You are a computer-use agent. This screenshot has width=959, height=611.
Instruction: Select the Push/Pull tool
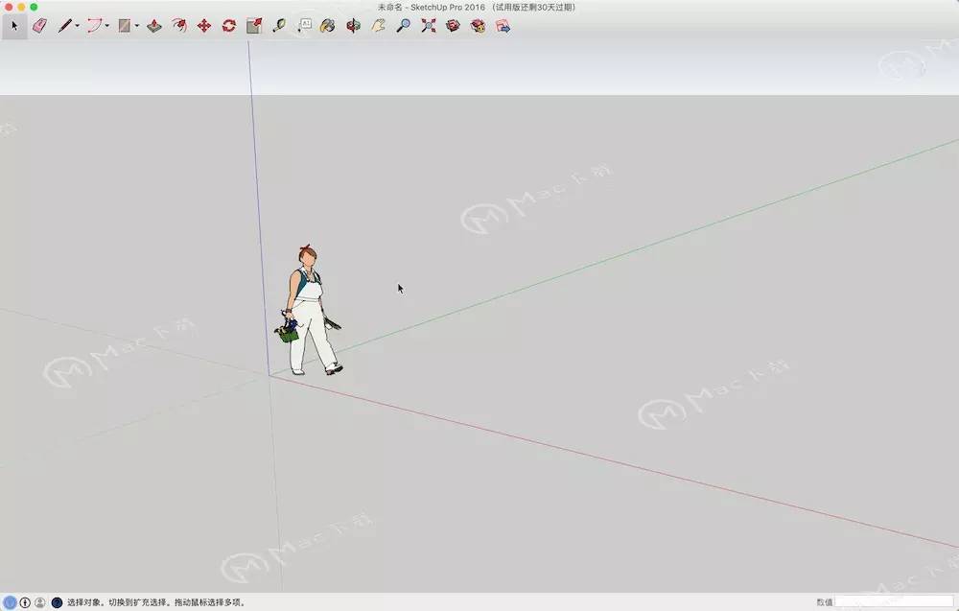[x=154, y=26]
